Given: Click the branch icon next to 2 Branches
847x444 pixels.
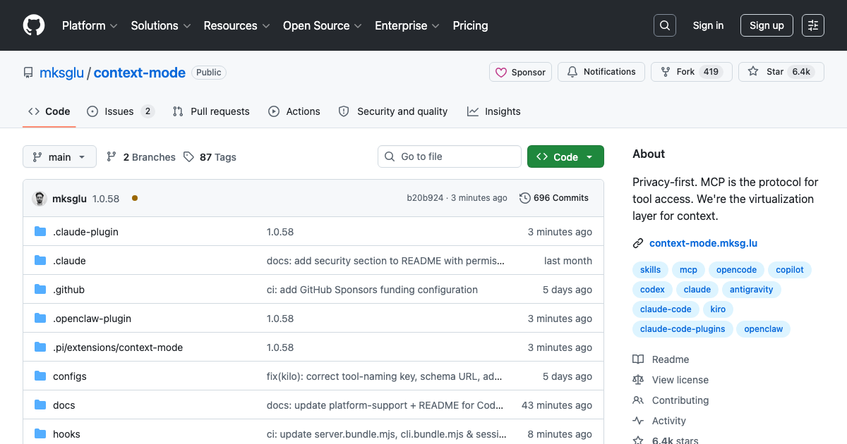Looking at the screenshot, I should click(x=112, y=156).
